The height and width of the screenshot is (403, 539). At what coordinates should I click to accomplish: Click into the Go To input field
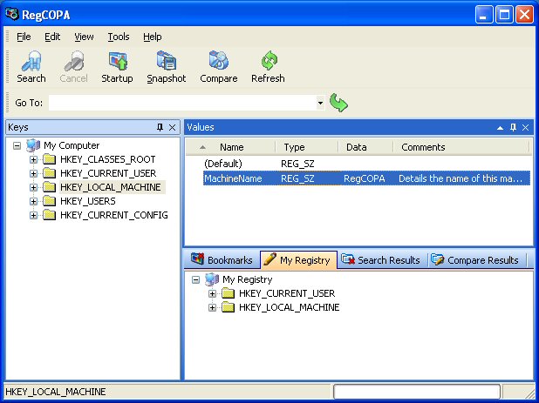click(182, 103)
